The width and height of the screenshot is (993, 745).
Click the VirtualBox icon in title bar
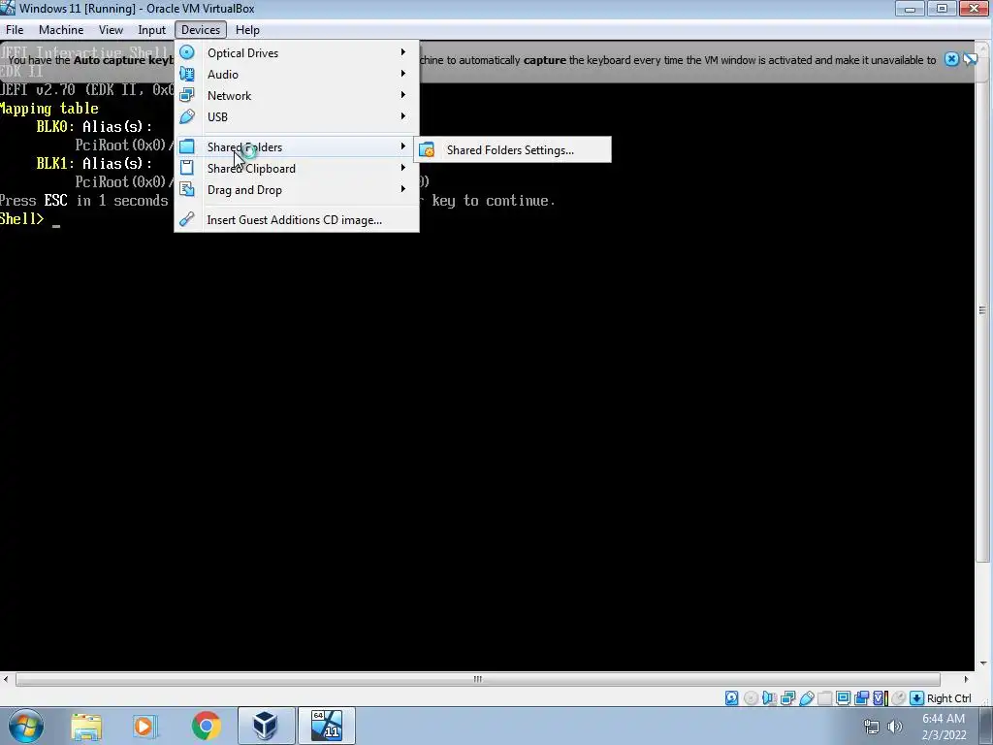coord(8,8)
